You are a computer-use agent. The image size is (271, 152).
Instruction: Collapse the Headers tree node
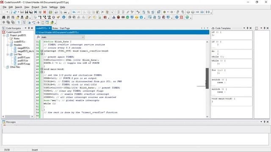click(8, 45)
